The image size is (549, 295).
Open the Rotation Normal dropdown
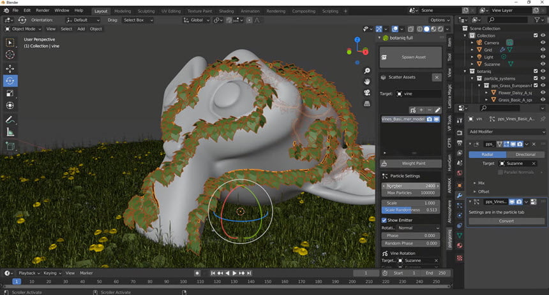pos(419,228)
